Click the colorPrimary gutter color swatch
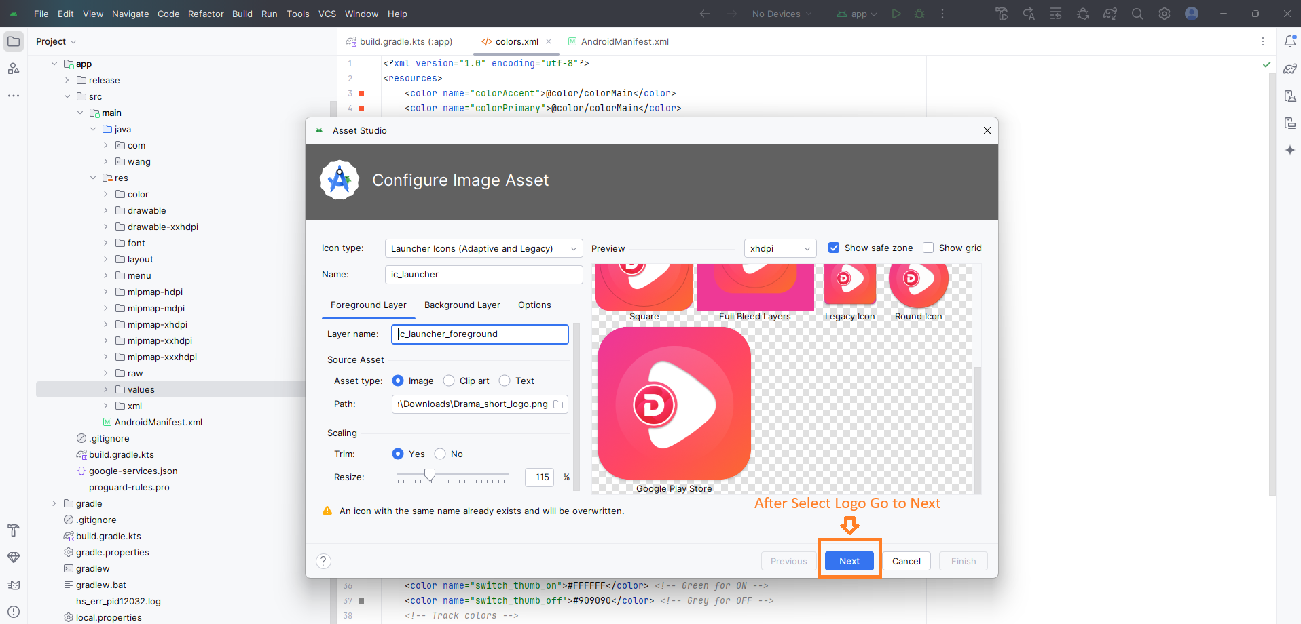This screenshot has width=1301, height=624. (361, 108)
